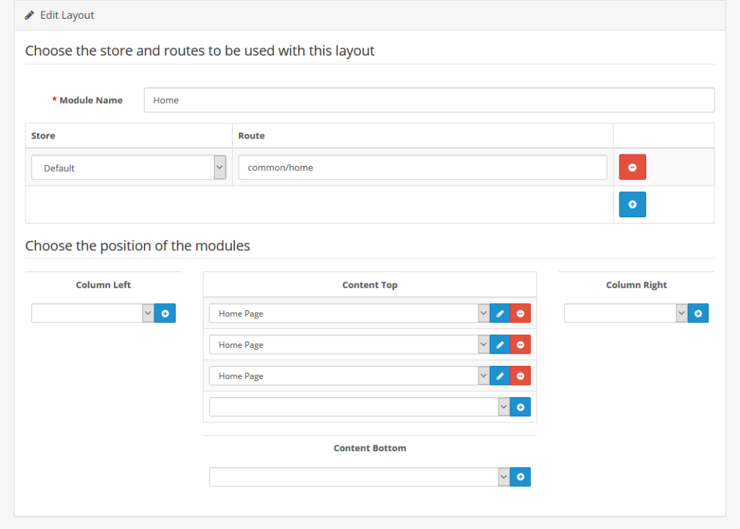Remove the third Home Page module
740x529 pixels.
(x=520, y=376)
